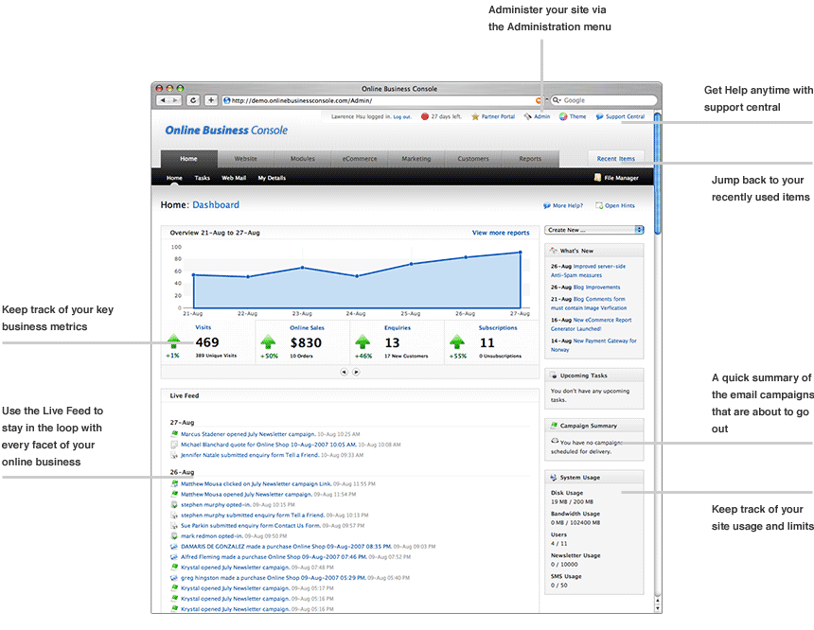The height and width of the screenshot is (630, 814).
Task: Open the Admin menu
Action: (x=540, y=116)
